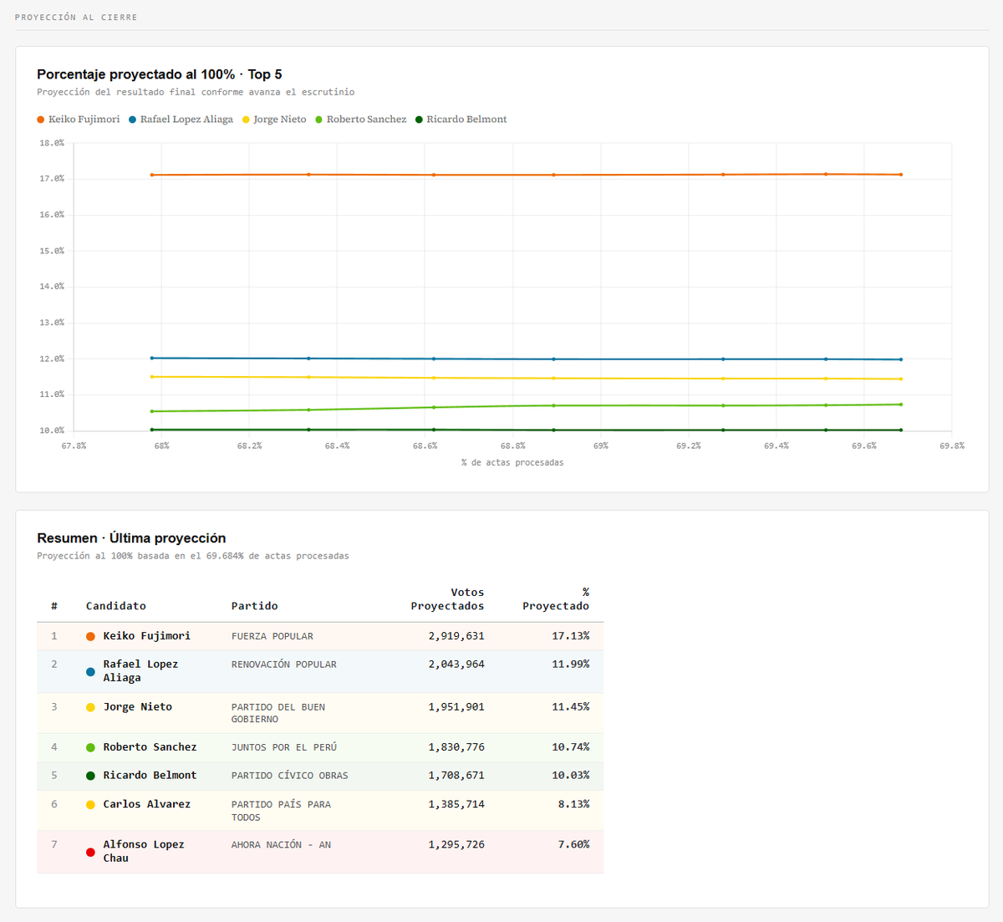Click projected votes value 2,919,631
The image size is (1003, 922).
[456, 636]
